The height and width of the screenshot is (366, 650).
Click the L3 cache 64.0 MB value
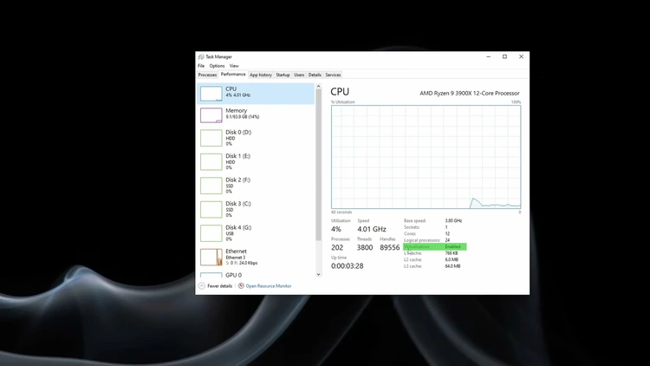pos(452,266)
